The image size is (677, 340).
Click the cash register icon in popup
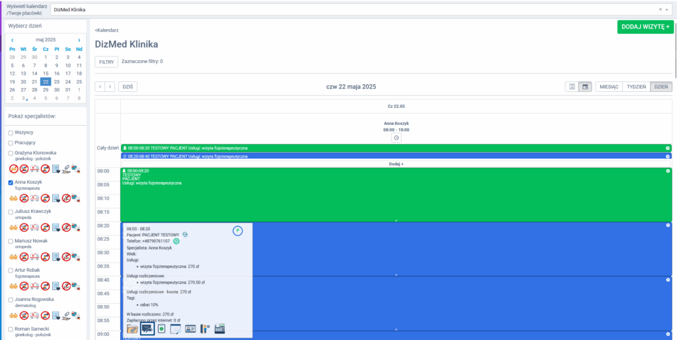click(x=219, y=329)
